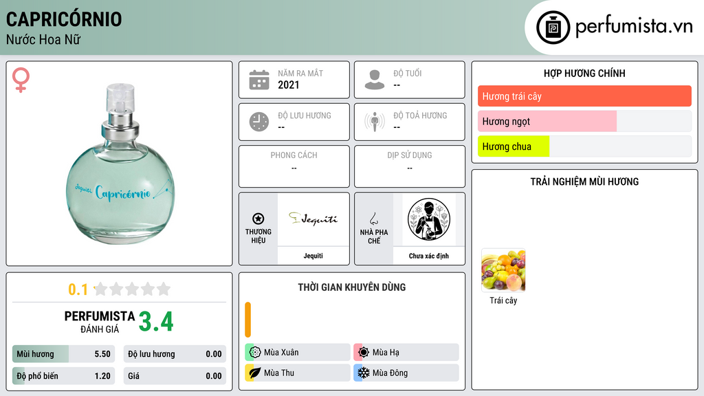Click the PHONG CÁCH box

click(x=294, y=166)
